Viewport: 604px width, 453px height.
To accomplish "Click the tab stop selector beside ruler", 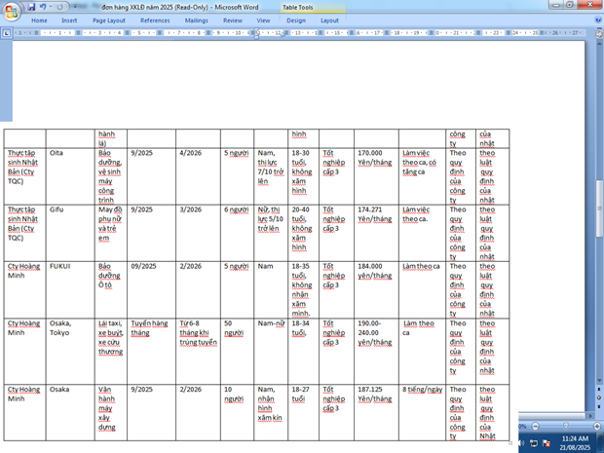I will click(7, 33).
